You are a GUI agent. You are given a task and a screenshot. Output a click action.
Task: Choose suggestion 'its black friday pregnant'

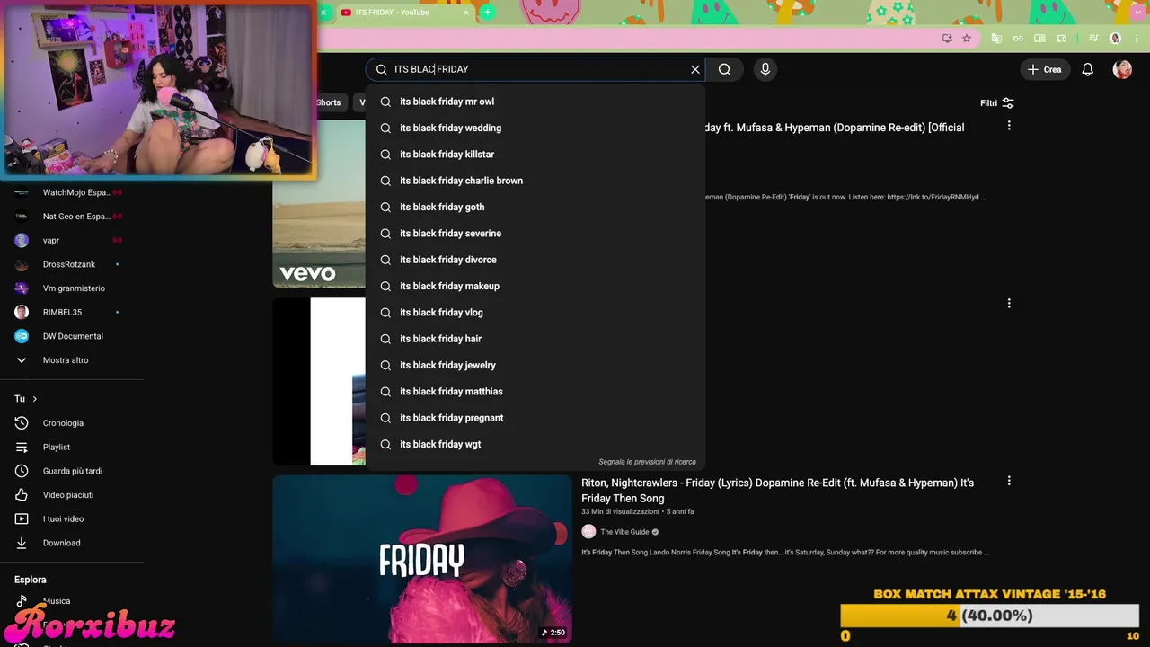pyautogui.click(x=535, y=418)
